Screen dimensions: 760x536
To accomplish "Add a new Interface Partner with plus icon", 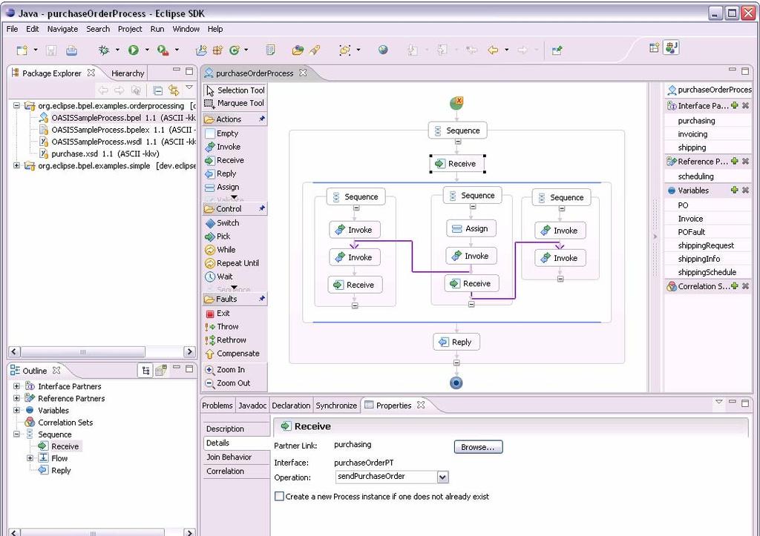I will (735, 105).
